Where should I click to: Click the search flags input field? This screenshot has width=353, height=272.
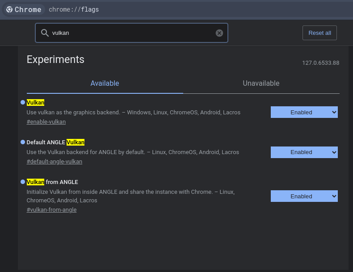(131, 33)
